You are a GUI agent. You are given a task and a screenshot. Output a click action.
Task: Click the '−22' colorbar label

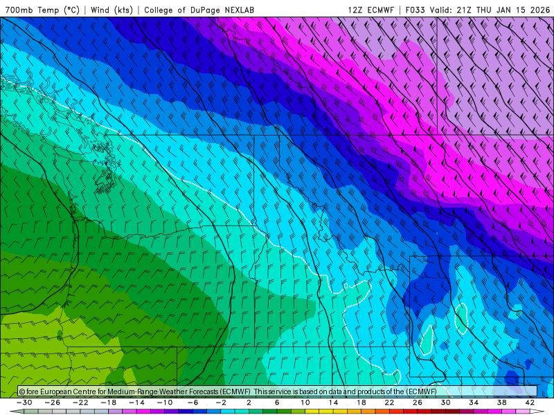pos(80,403)
